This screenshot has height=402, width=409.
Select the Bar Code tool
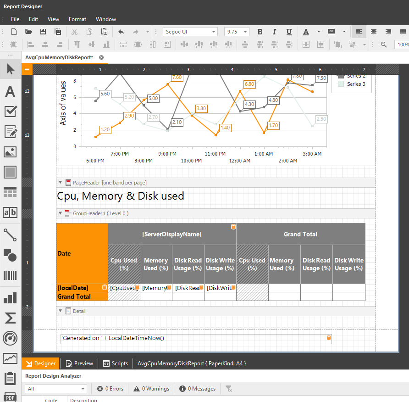(x=10, y=276)
